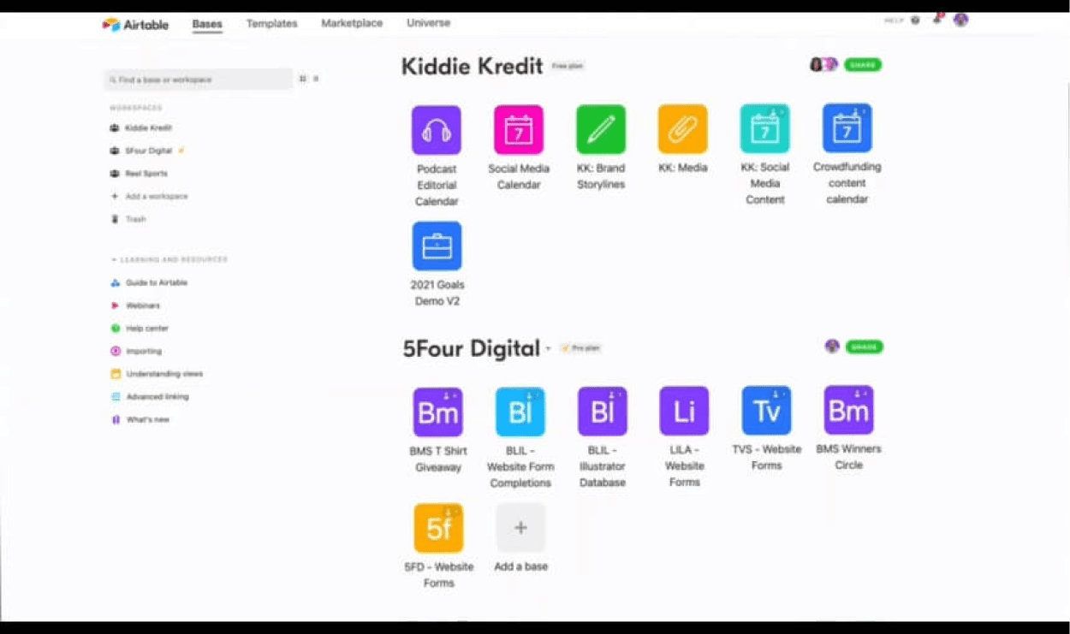This screenshot has width=1070, height=634.
Task: Open the BMS Winners Circle base
Action: click(x=848, y=411)
